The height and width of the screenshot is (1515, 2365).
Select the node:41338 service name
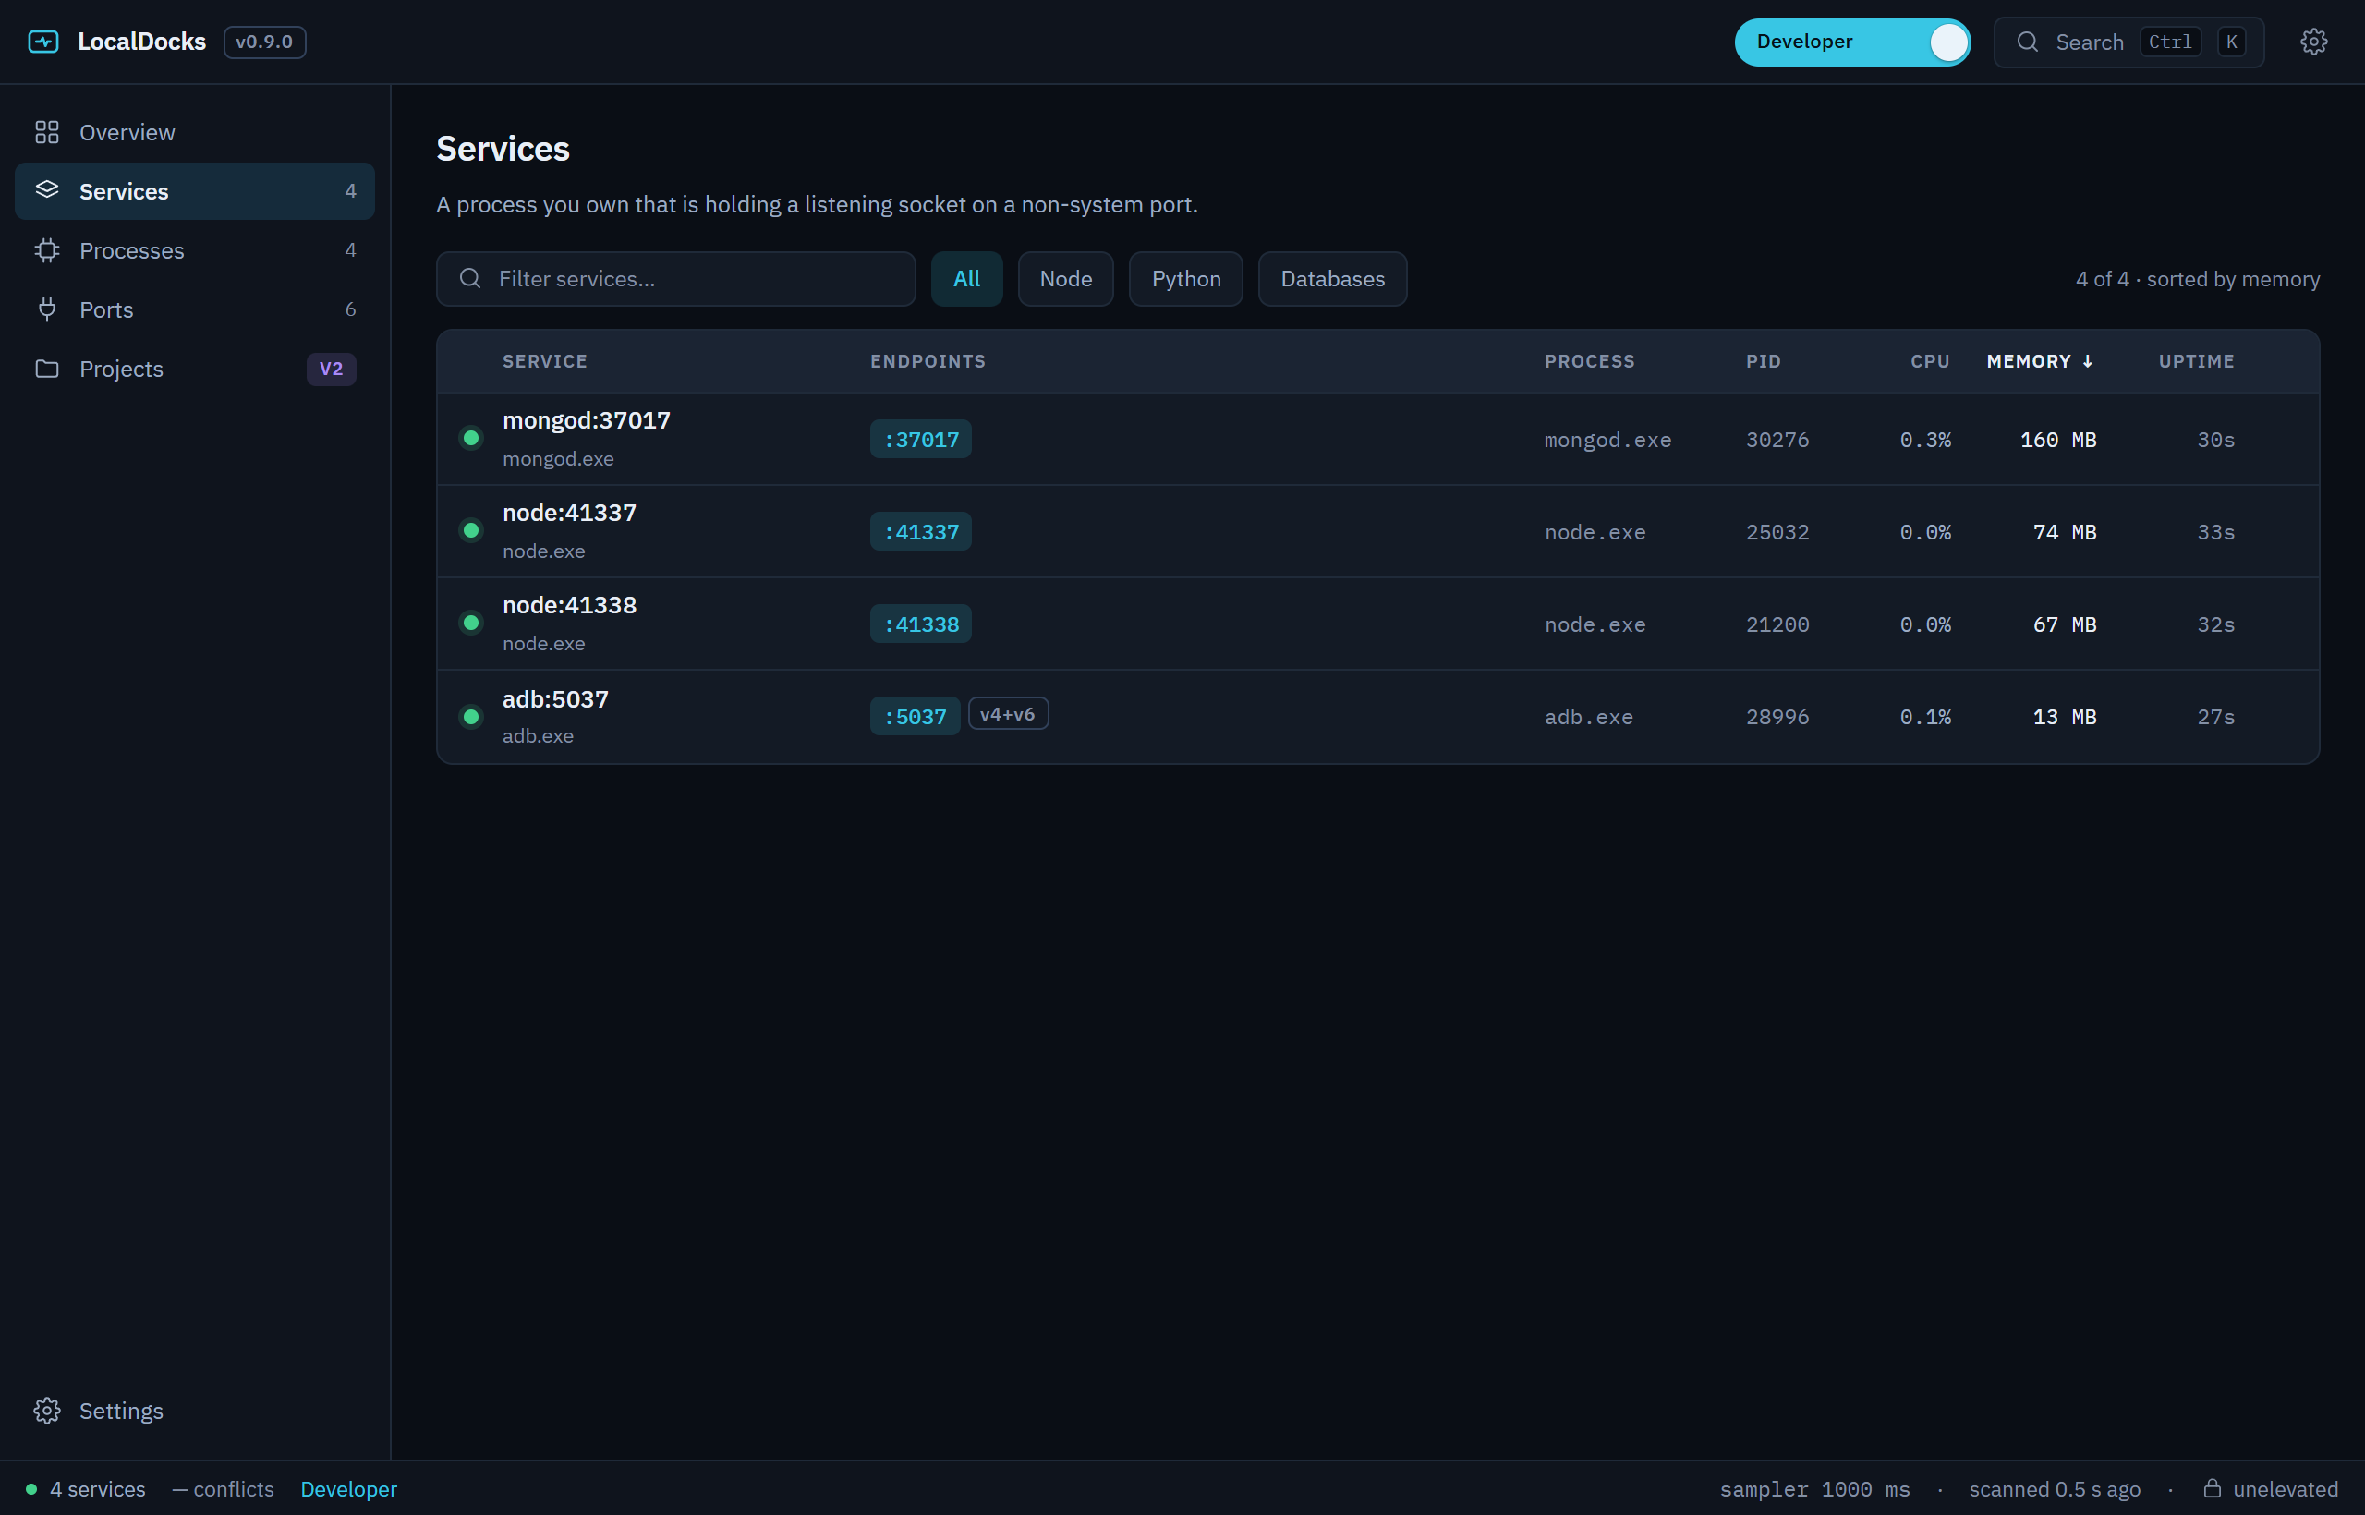[x=569, y=605]
